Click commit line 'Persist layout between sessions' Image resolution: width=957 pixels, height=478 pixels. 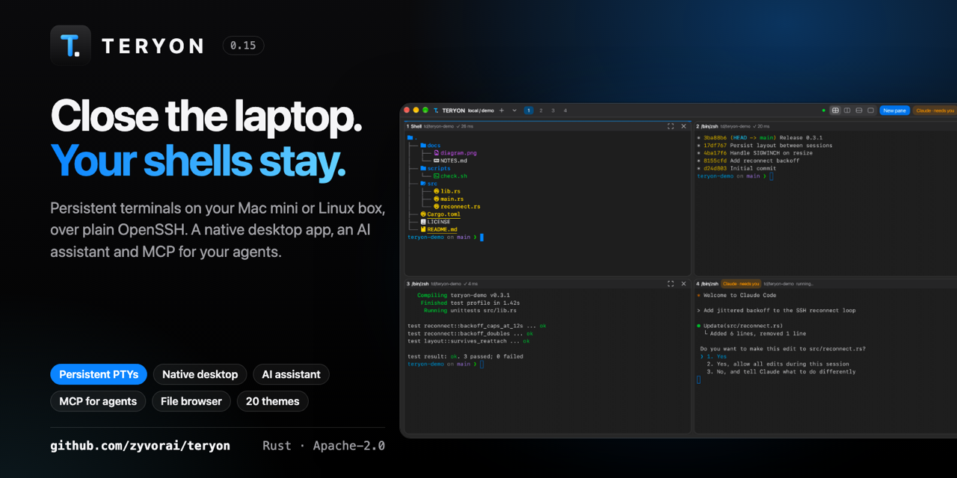(x=781, y=146)
